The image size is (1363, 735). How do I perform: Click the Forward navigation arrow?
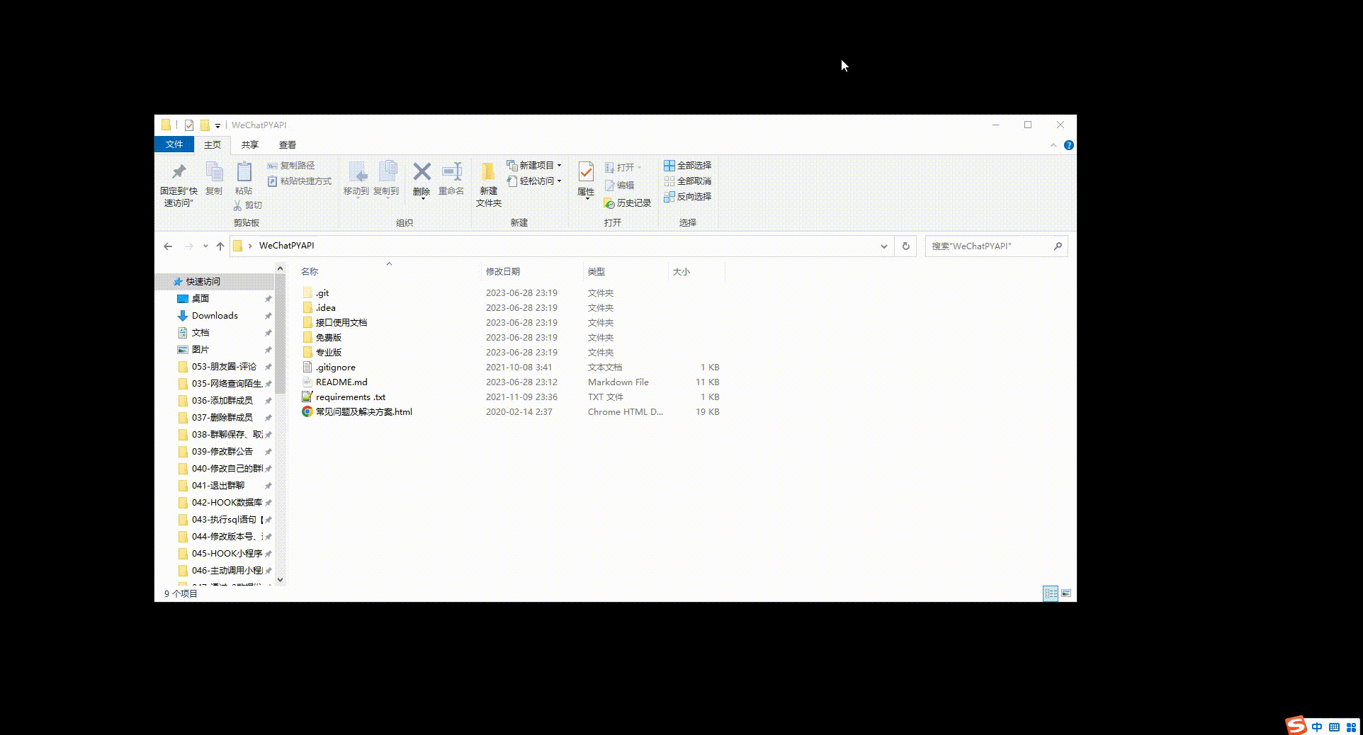pyautogui.click(x=188, y=246)
